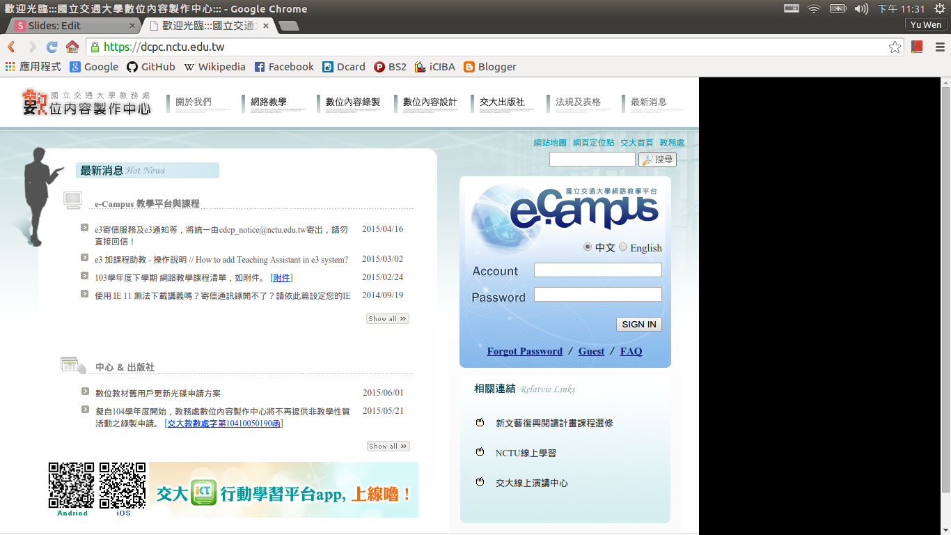Click the digital content center logo
The width and height of the screenshot is (951, 535).
tap(86, 102)
